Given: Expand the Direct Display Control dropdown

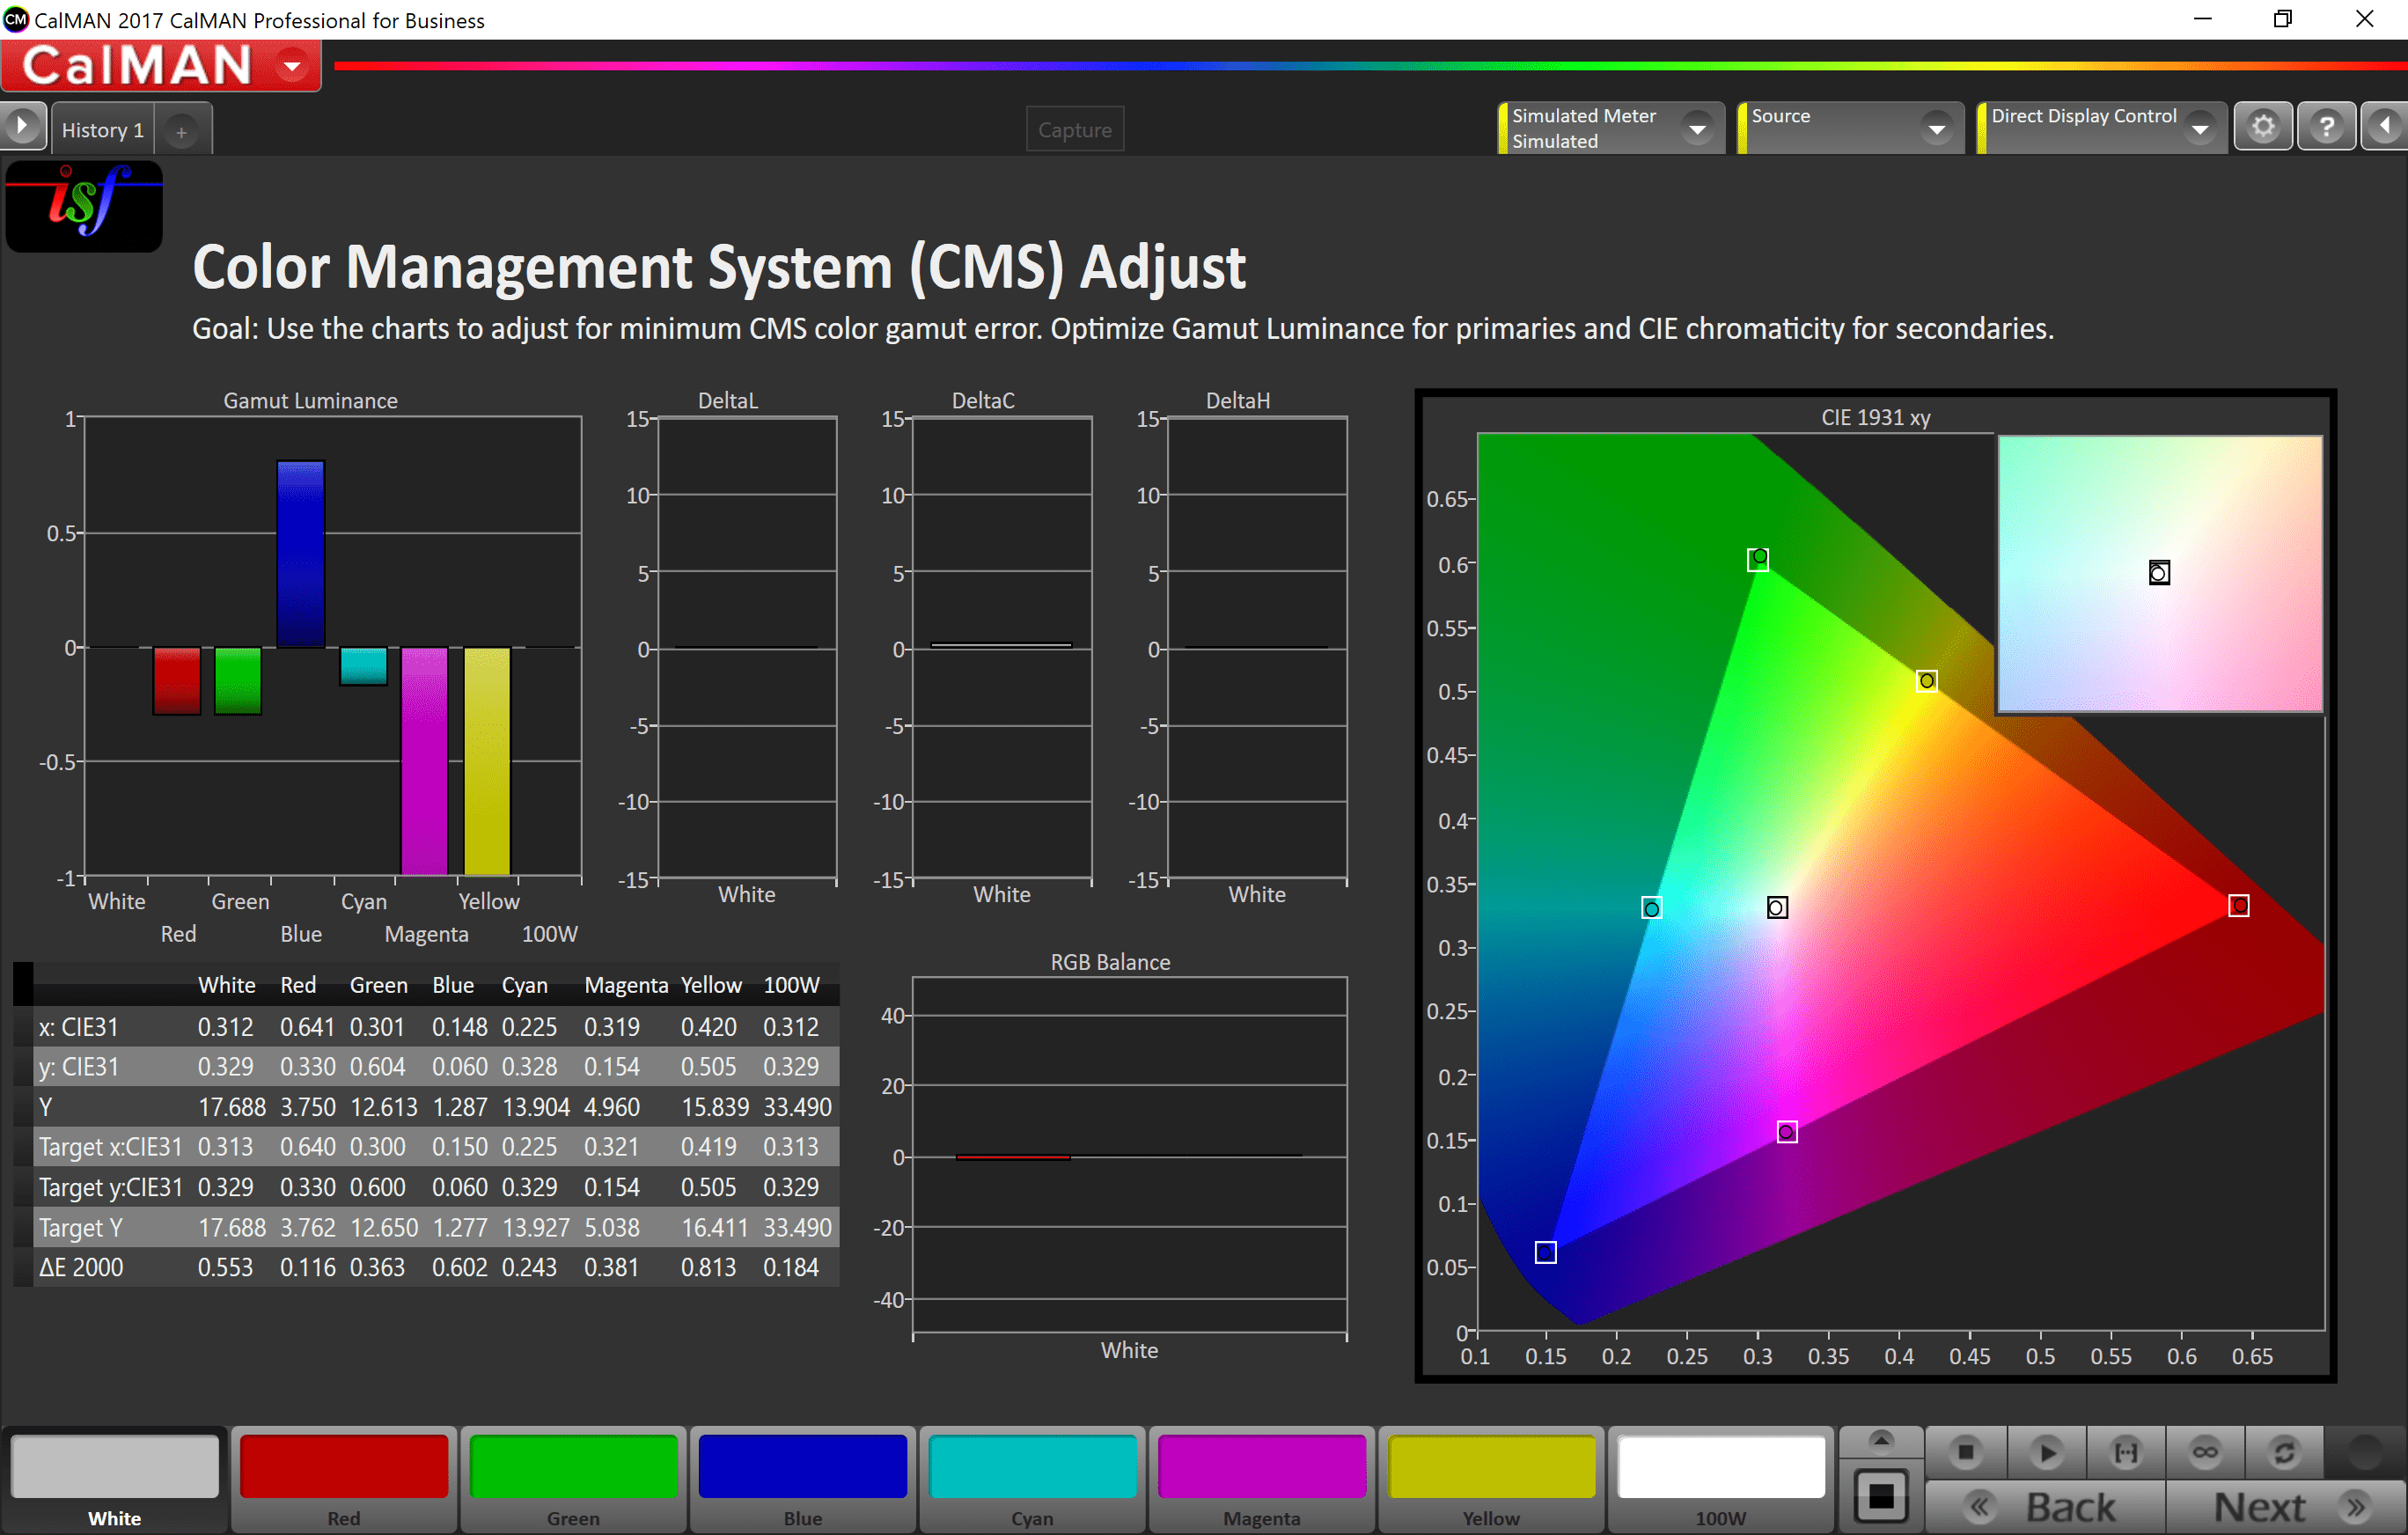Looking at the screenshot, I should coord(2199,129).
